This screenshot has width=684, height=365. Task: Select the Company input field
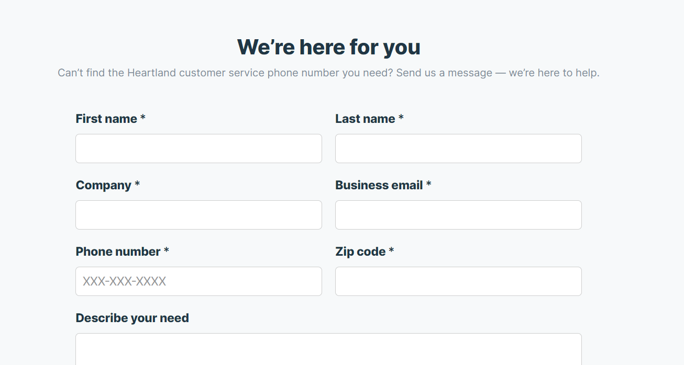pyautogui.click(x=198, y=215)
